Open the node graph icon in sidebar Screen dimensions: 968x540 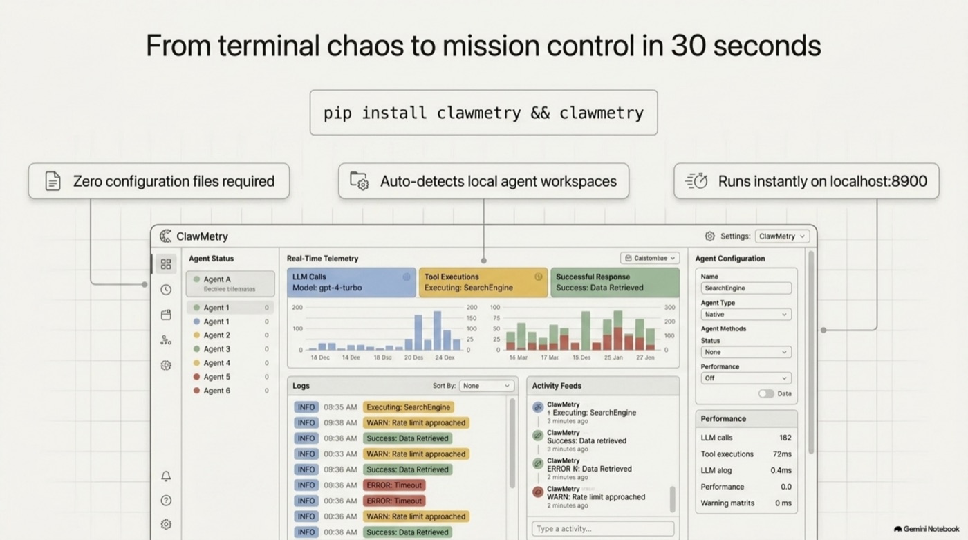click(166, 340)
